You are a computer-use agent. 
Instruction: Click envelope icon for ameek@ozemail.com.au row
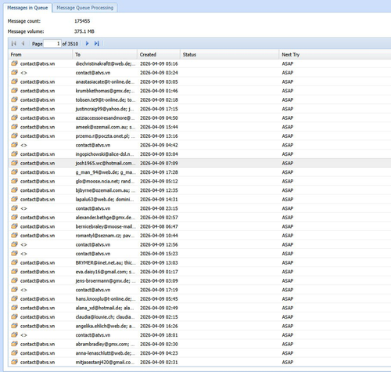[x=14, y=127]
